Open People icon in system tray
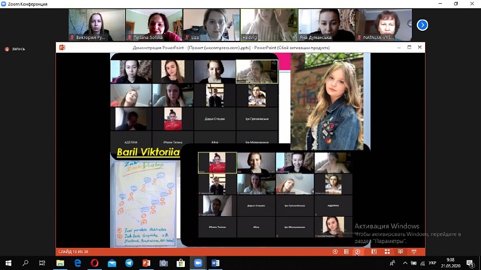Image resolution: width=481 pixels, height=270 pixels. coord(392,263)
